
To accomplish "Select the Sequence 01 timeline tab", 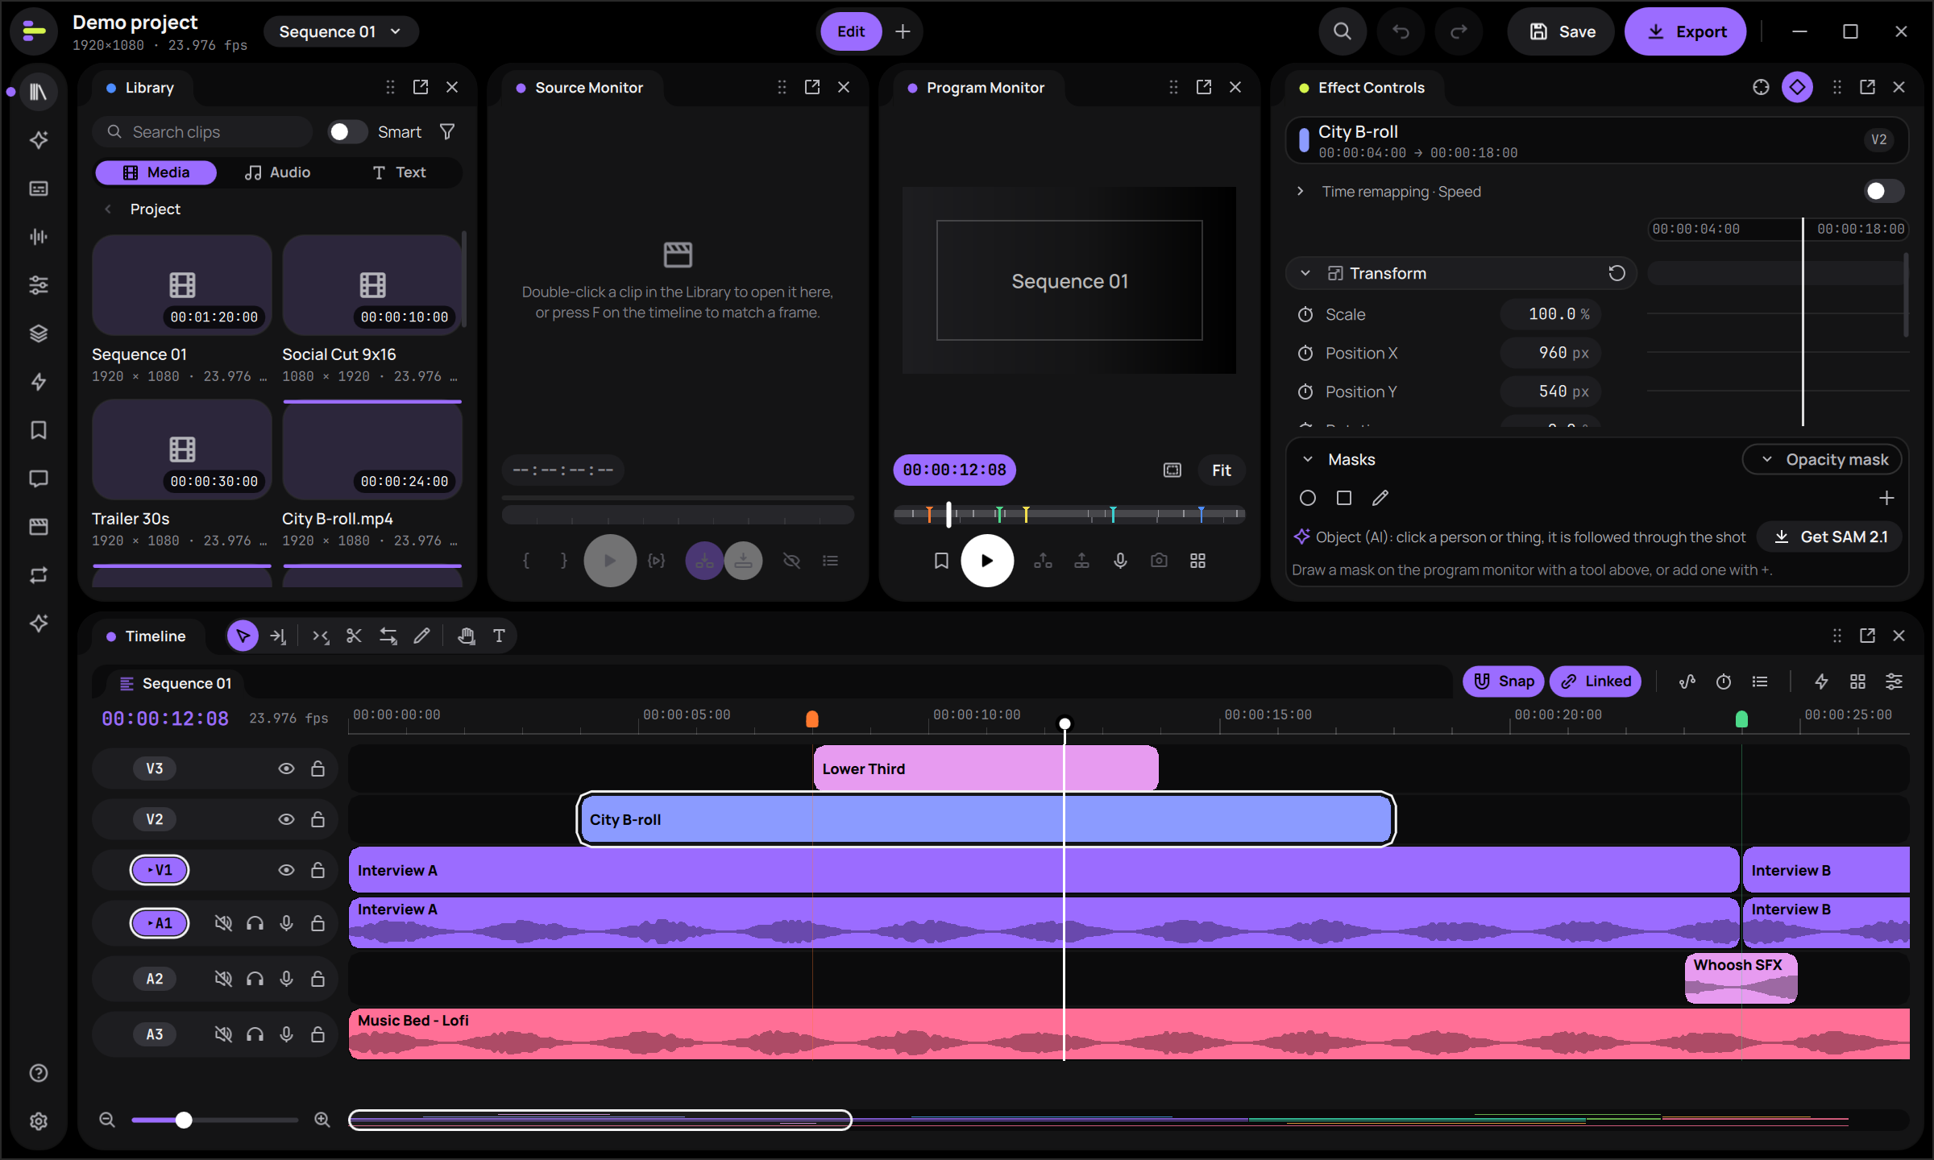I will [175, 683].
